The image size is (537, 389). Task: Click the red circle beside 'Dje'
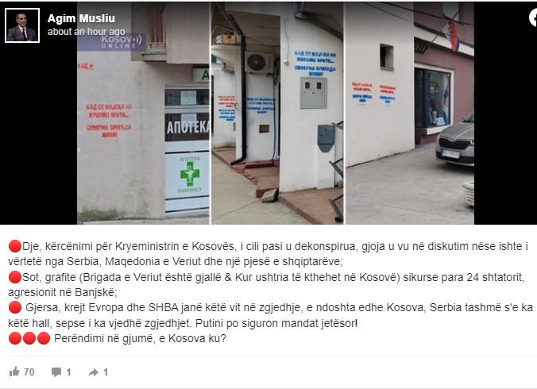coord(15,246)
